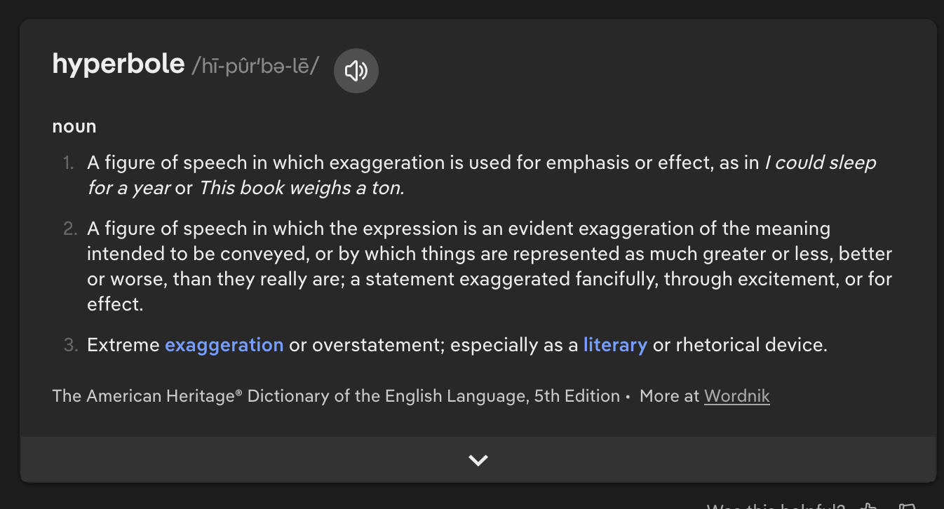Image resolution: width=944 pixels, height=509 pixels.
Task: Click the example "This book weighs a ton"
Action: [x=302, y=188]
